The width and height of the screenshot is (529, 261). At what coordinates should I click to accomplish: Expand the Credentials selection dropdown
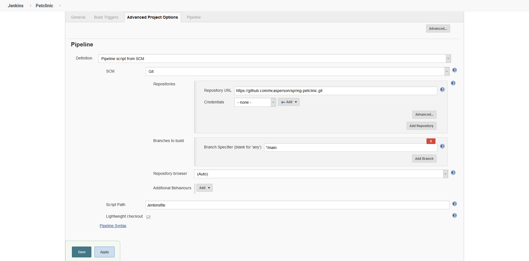coord(273,102)
